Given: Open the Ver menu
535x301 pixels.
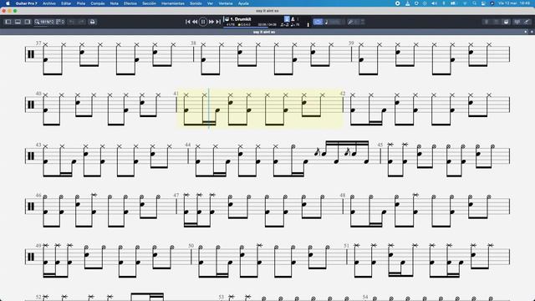Looking at the screenshot, I should click(210, 3).
